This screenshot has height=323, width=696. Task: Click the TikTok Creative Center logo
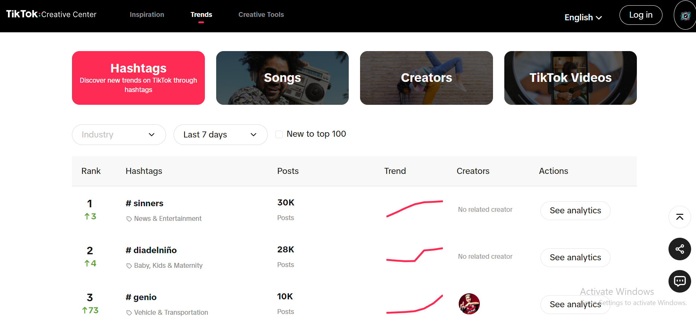tap(51, 14)
